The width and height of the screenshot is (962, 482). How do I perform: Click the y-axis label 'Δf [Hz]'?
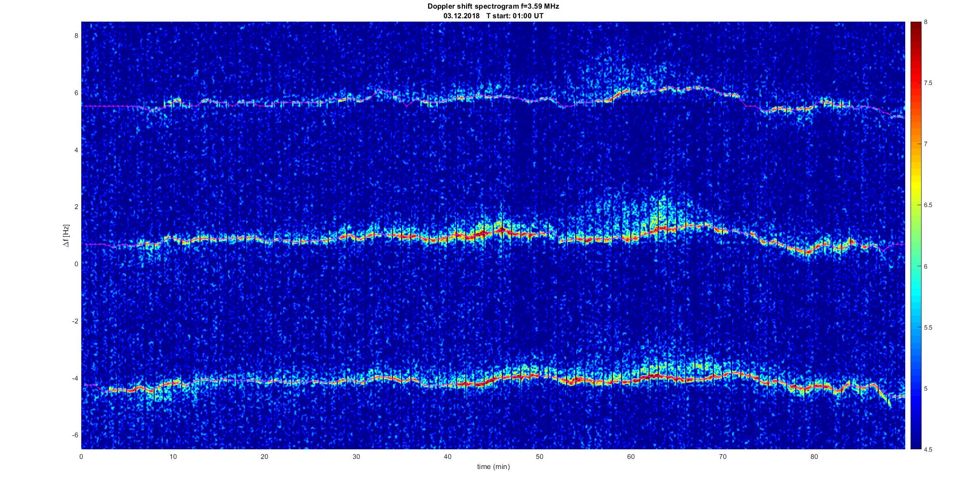pyautogui.click(x=66, y=235)
